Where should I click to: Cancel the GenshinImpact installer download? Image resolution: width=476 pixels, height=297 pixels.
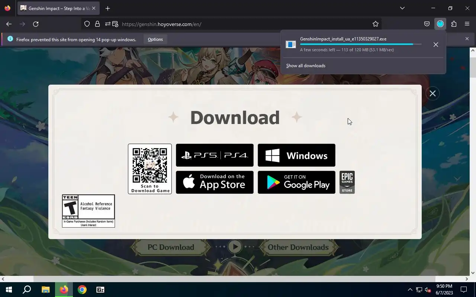coord(436,45)
